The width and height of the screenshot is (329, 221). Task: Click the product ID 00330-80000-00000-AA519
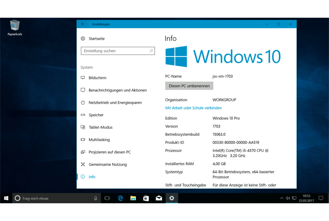pyautogui.click(x=236, y=143)
